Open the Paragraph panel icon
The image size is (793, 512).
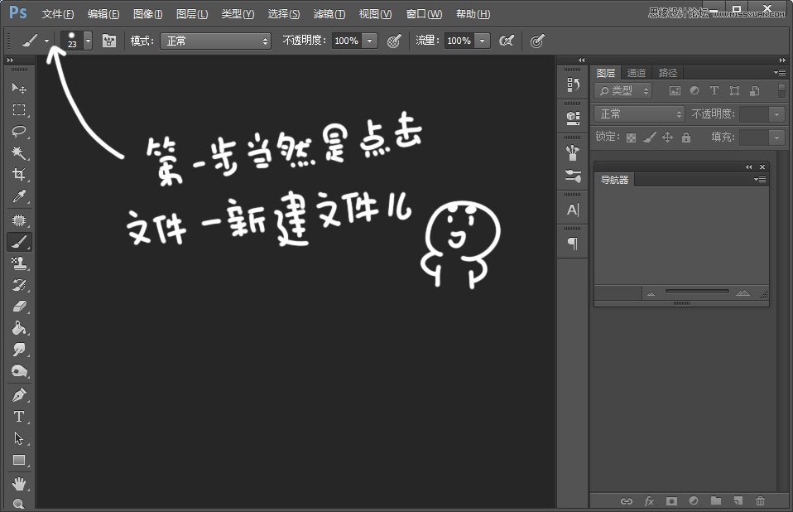573,244
